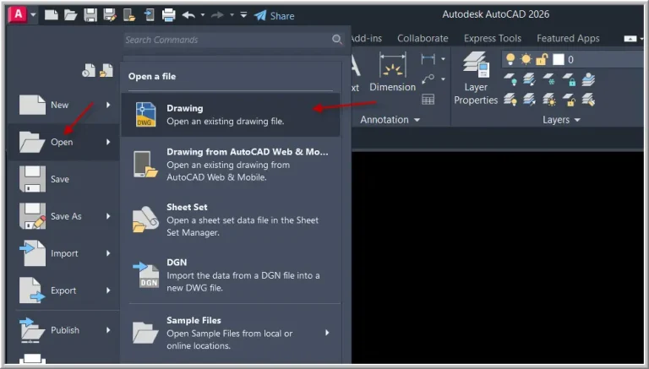Toggle layer 0 freeze sun icon
The image size is (649, 369).
(x=526, y=60)
